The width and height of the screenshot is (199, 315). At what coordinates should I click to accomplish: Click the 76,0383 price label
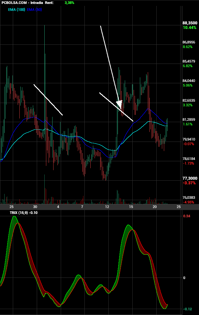pos(189,198)
